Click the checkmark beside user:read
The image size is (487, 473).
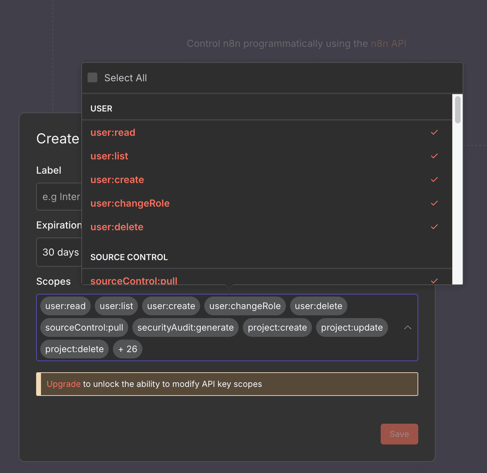[x=434, y=132]
